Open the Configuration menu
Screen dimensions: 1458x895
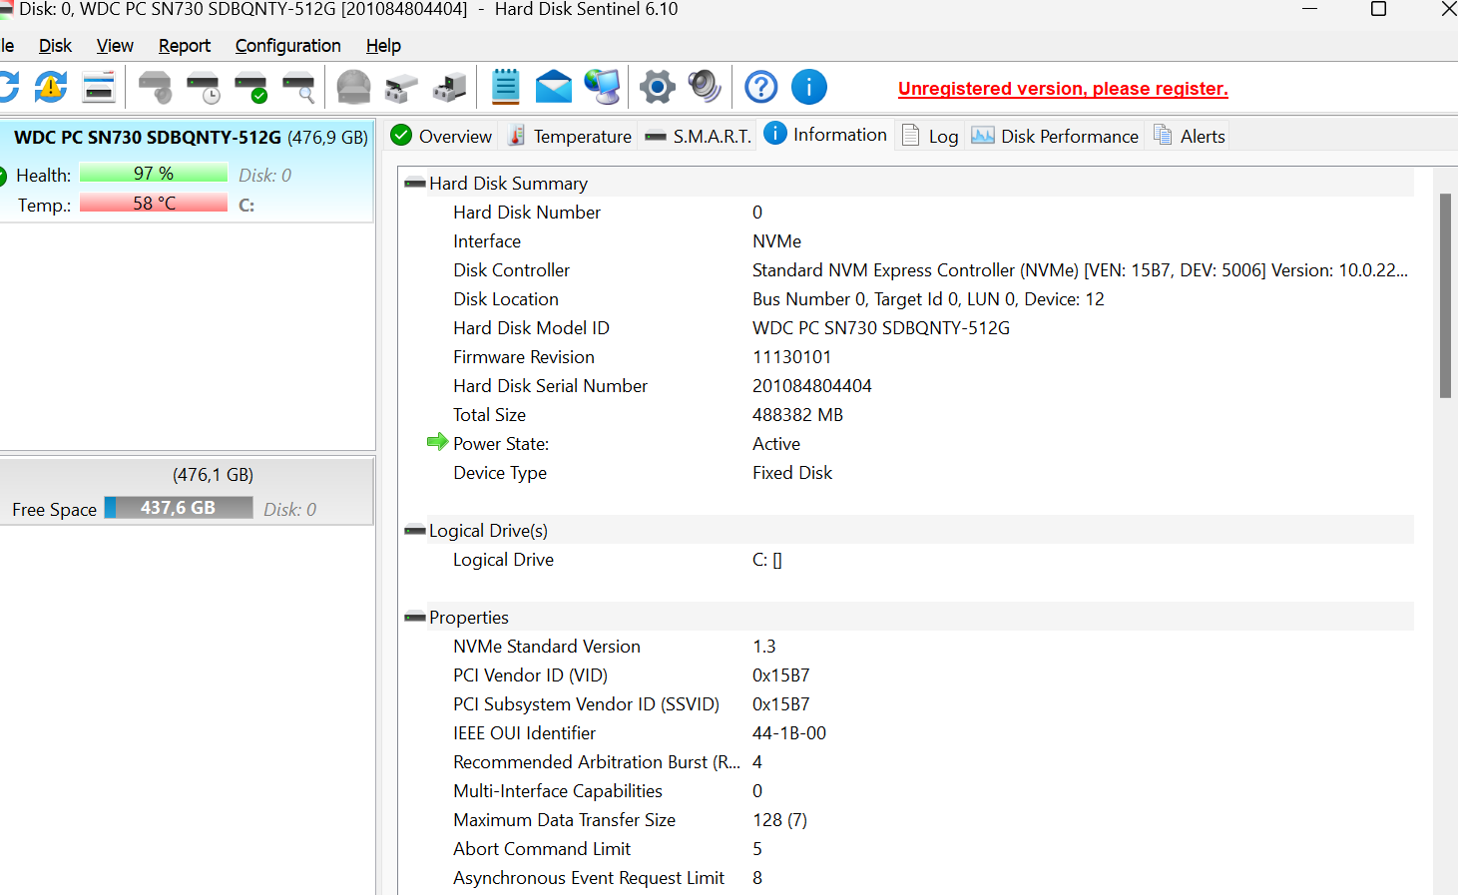(287, 46)
